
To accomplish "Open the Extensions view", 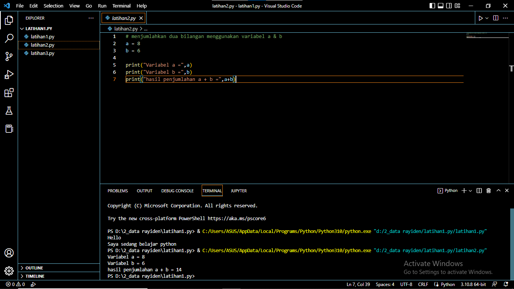I will tap(9, 93).
